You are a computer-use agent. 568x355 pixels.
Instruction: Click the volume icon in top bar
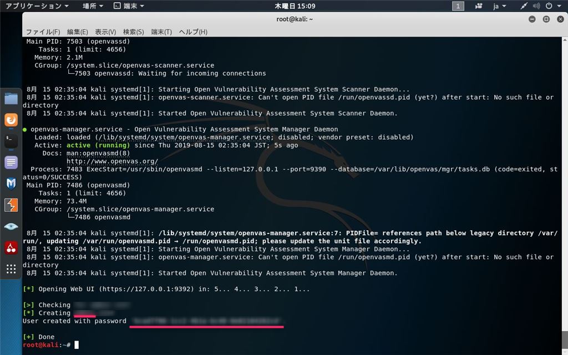pos(536,6)
